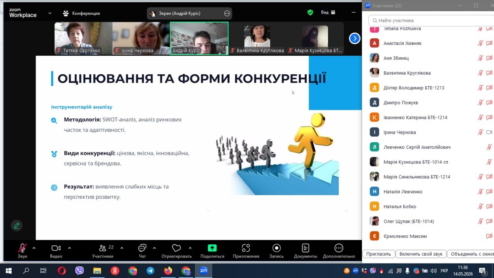Open Участники panel button showing 22

click(x=103, y=251)
